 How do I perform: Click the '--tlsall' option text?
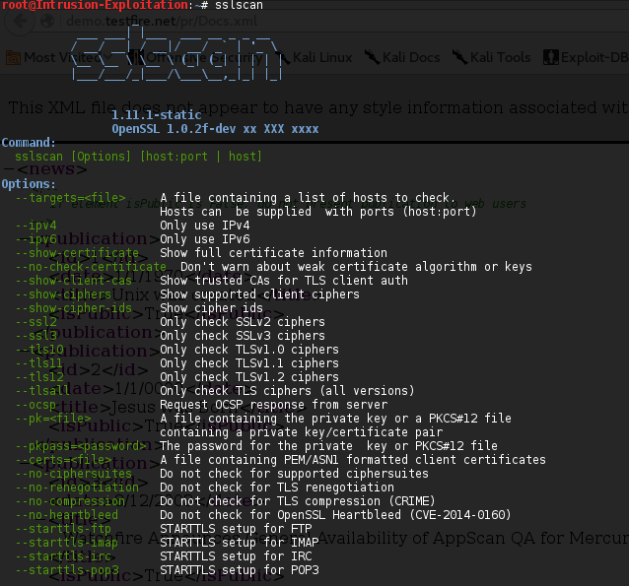tap(42, 391)
